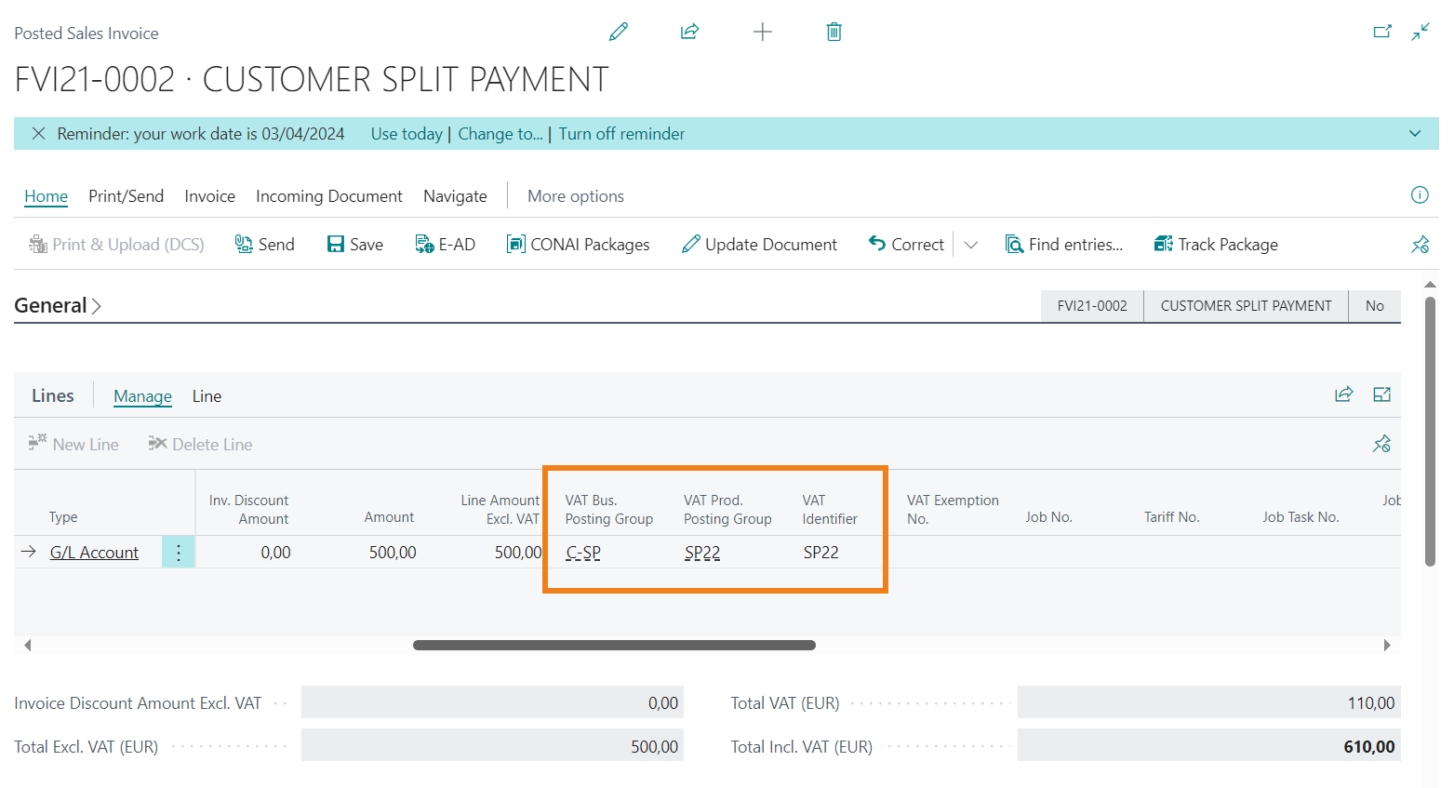Switch to the Home tab

point(47,196)
